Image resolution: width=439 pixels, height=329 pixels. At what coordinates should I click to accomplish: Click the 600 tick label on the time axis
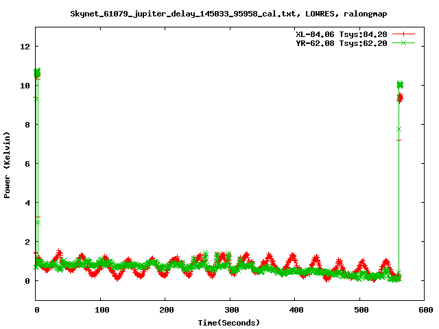point(424,310)
